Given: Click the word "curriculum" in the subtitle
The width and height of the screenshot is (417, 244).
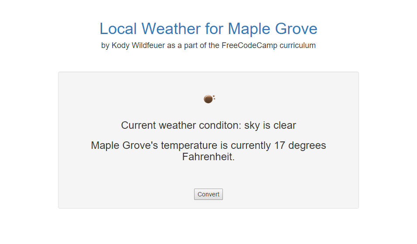Looking at the screenshot, I should 297,45.
